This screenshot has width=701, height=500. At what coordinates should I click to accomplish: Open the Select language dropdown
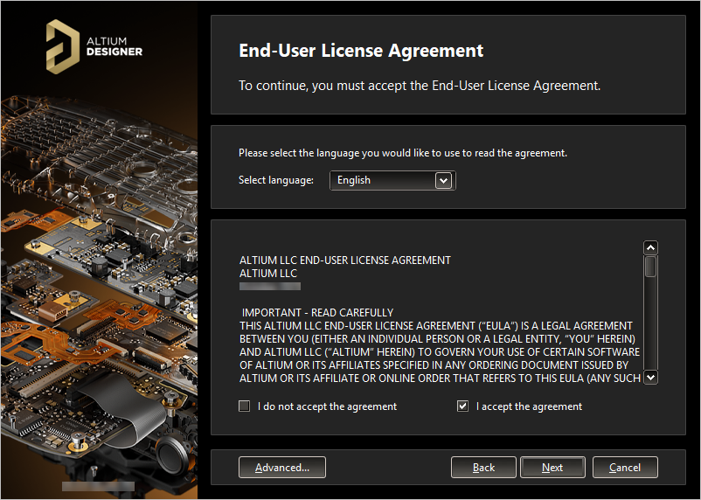(x=392, y=180)
